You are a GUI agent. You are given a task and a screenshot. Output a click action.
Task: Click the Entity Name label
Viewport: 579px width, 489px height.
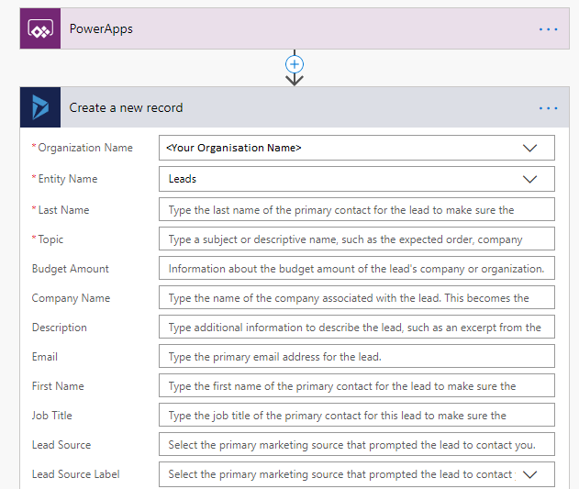click(68, 179)
